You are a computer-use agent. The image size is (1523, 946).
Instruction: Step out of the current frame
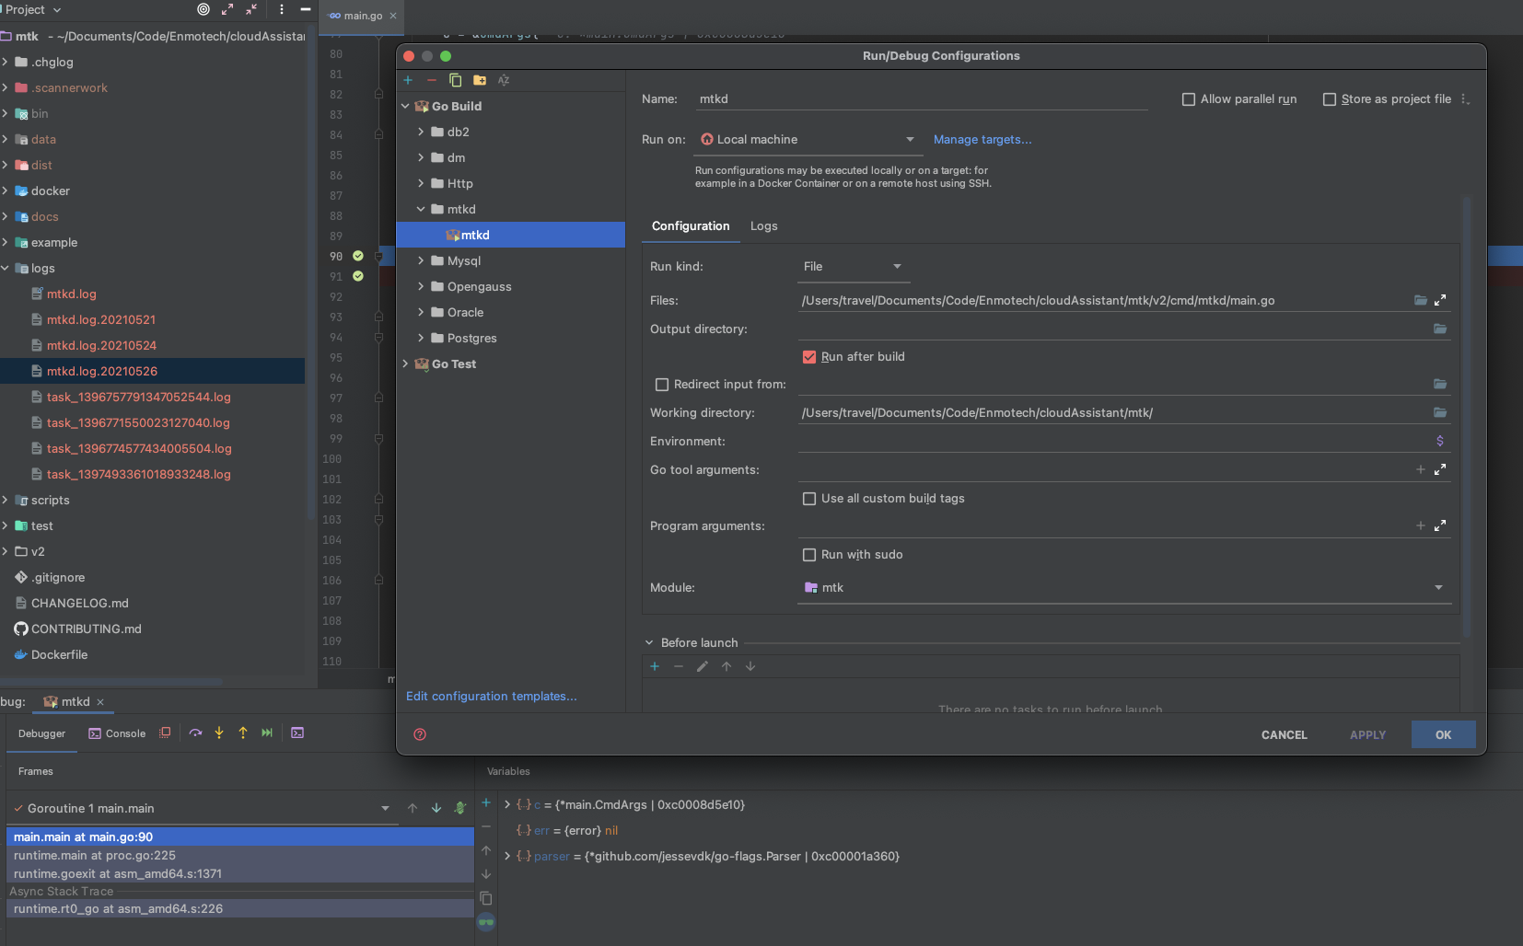pyautogui.click(x=243, y=733)
